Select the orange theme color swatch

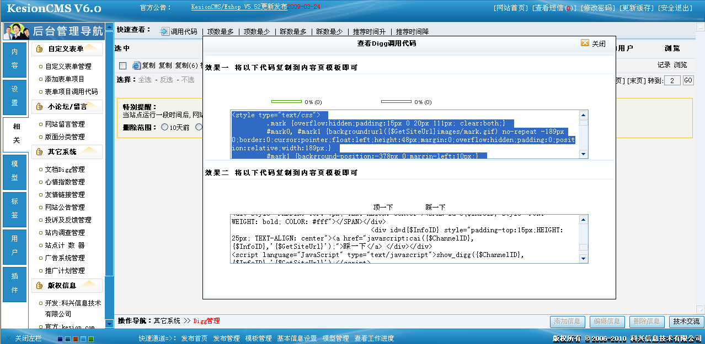76,338
